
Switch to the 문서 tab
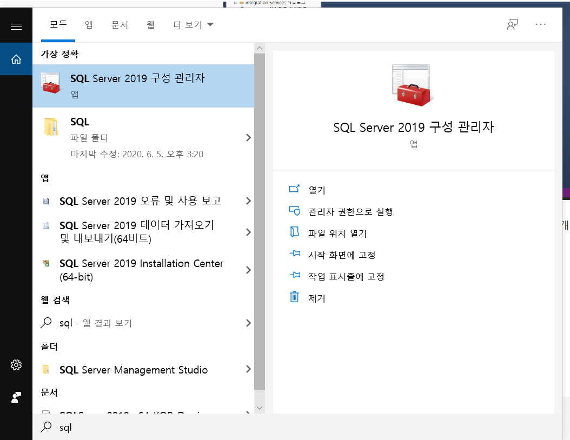pyautogui.click(x=120, y=24)
